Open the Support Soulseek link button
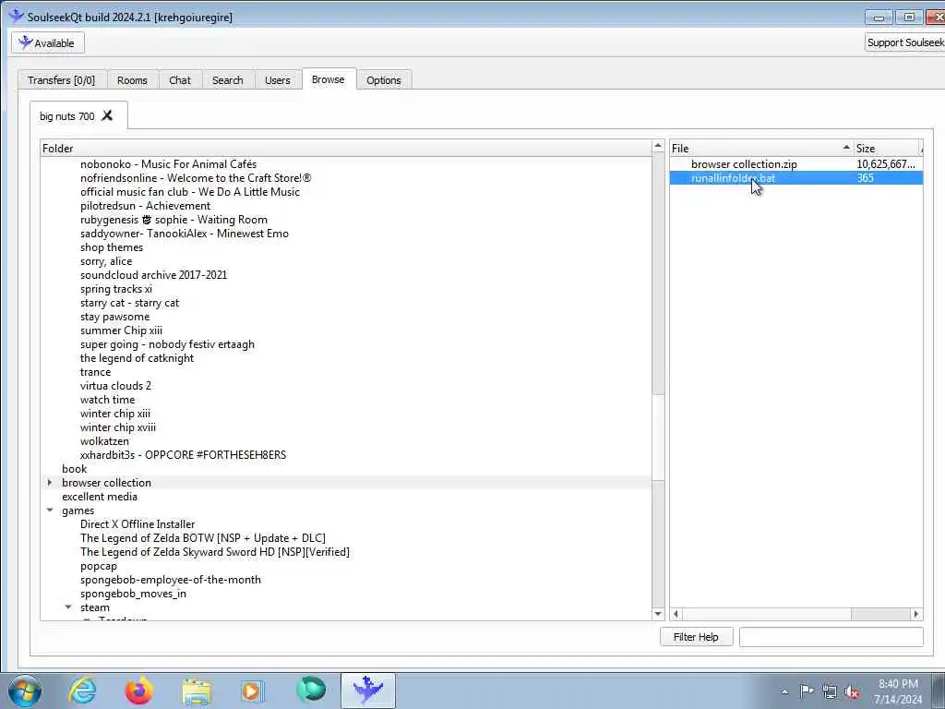 (904, 42)
